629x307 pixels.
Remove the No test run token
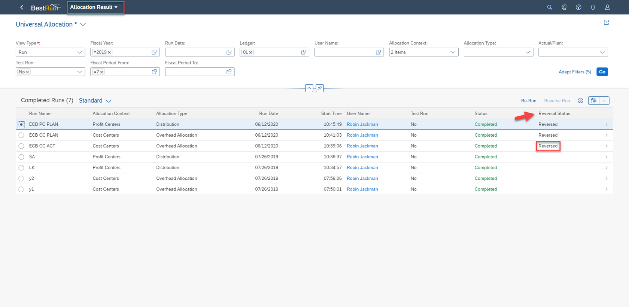click(27, 72)
